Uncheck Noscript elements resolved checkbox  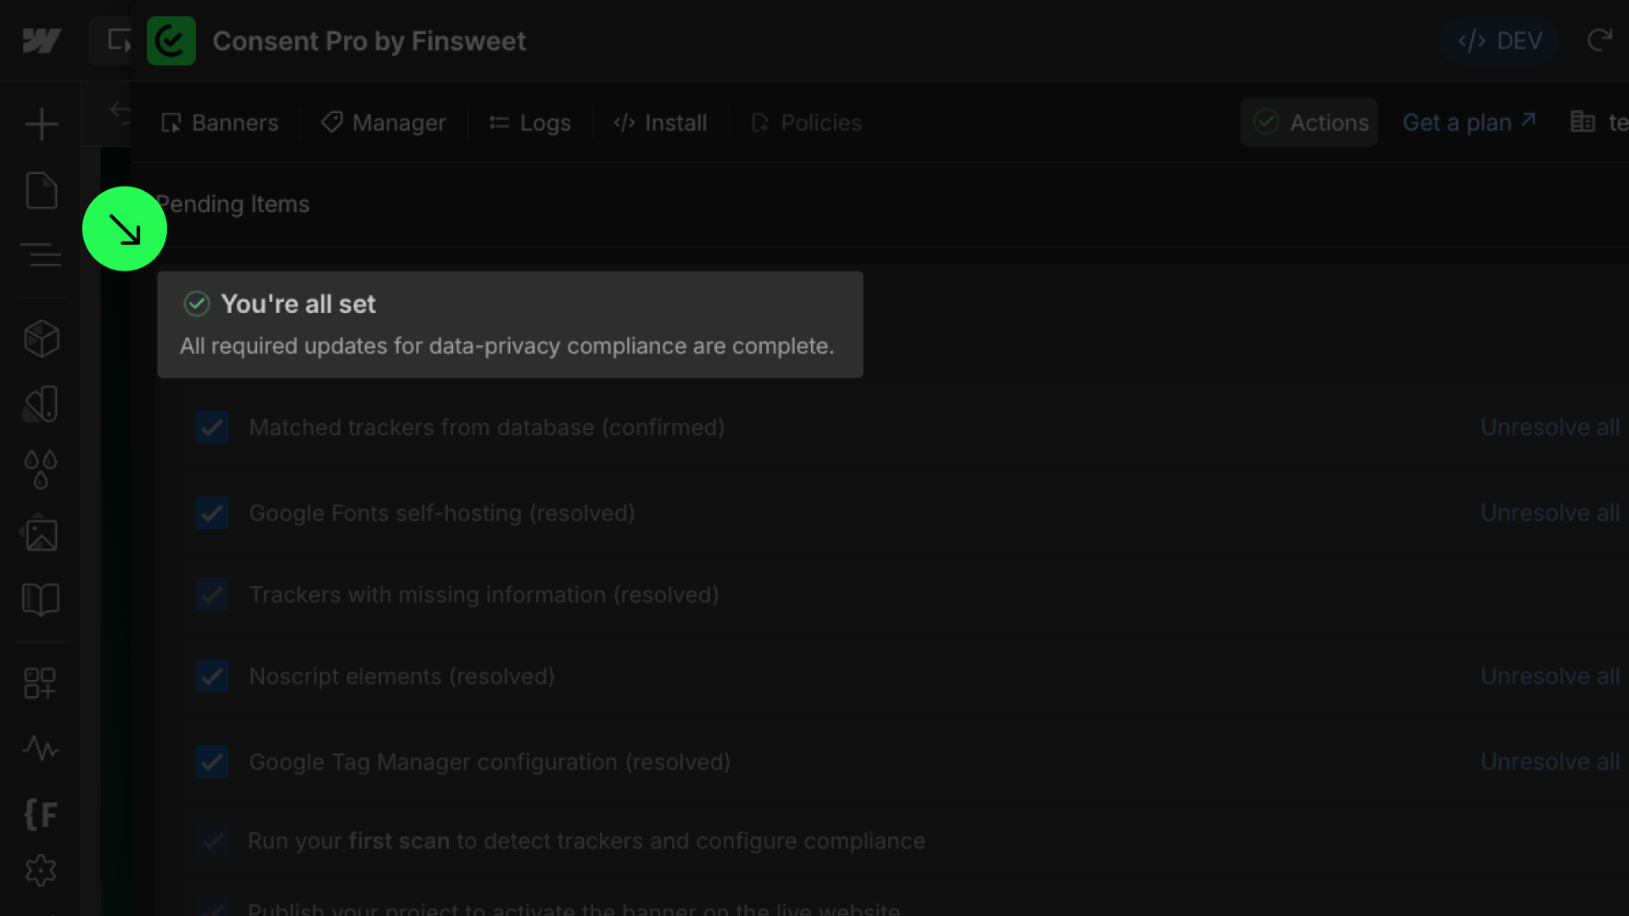point(212,677)
